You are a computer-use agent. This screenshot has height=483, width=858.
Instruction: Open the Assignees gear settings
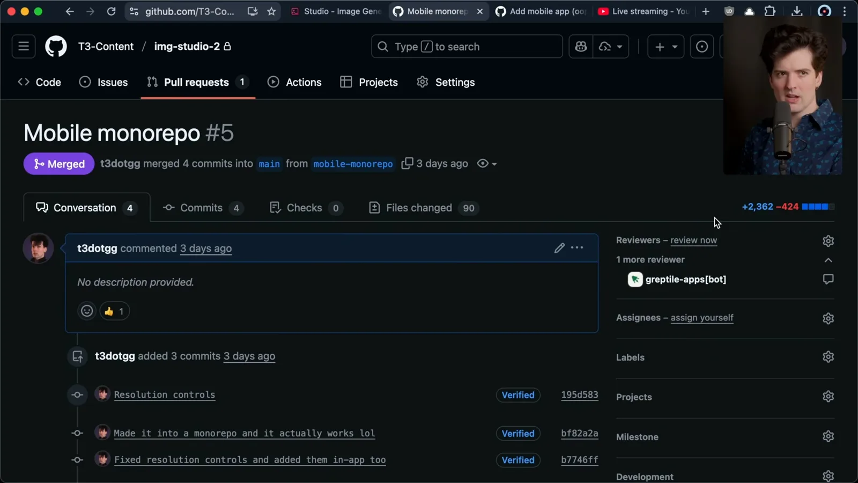coord(828,318)
